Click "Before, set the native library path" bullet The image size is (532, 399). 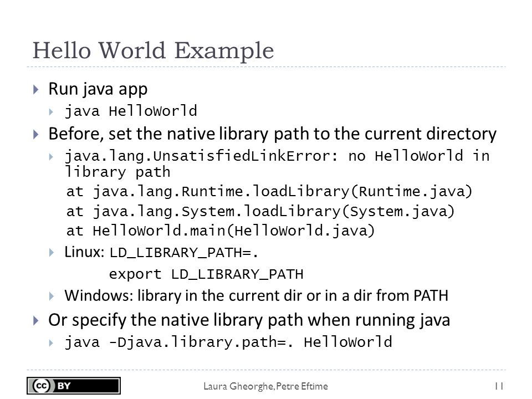point(273,134)
